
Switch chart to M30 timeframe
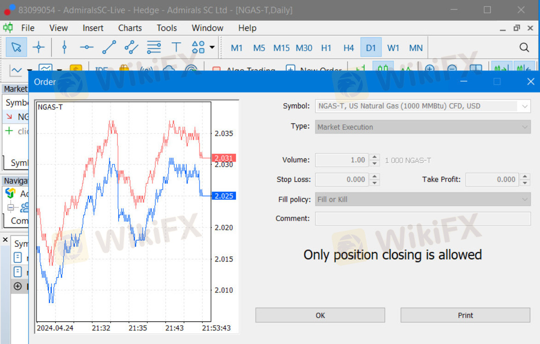click(x=304, y=48)
